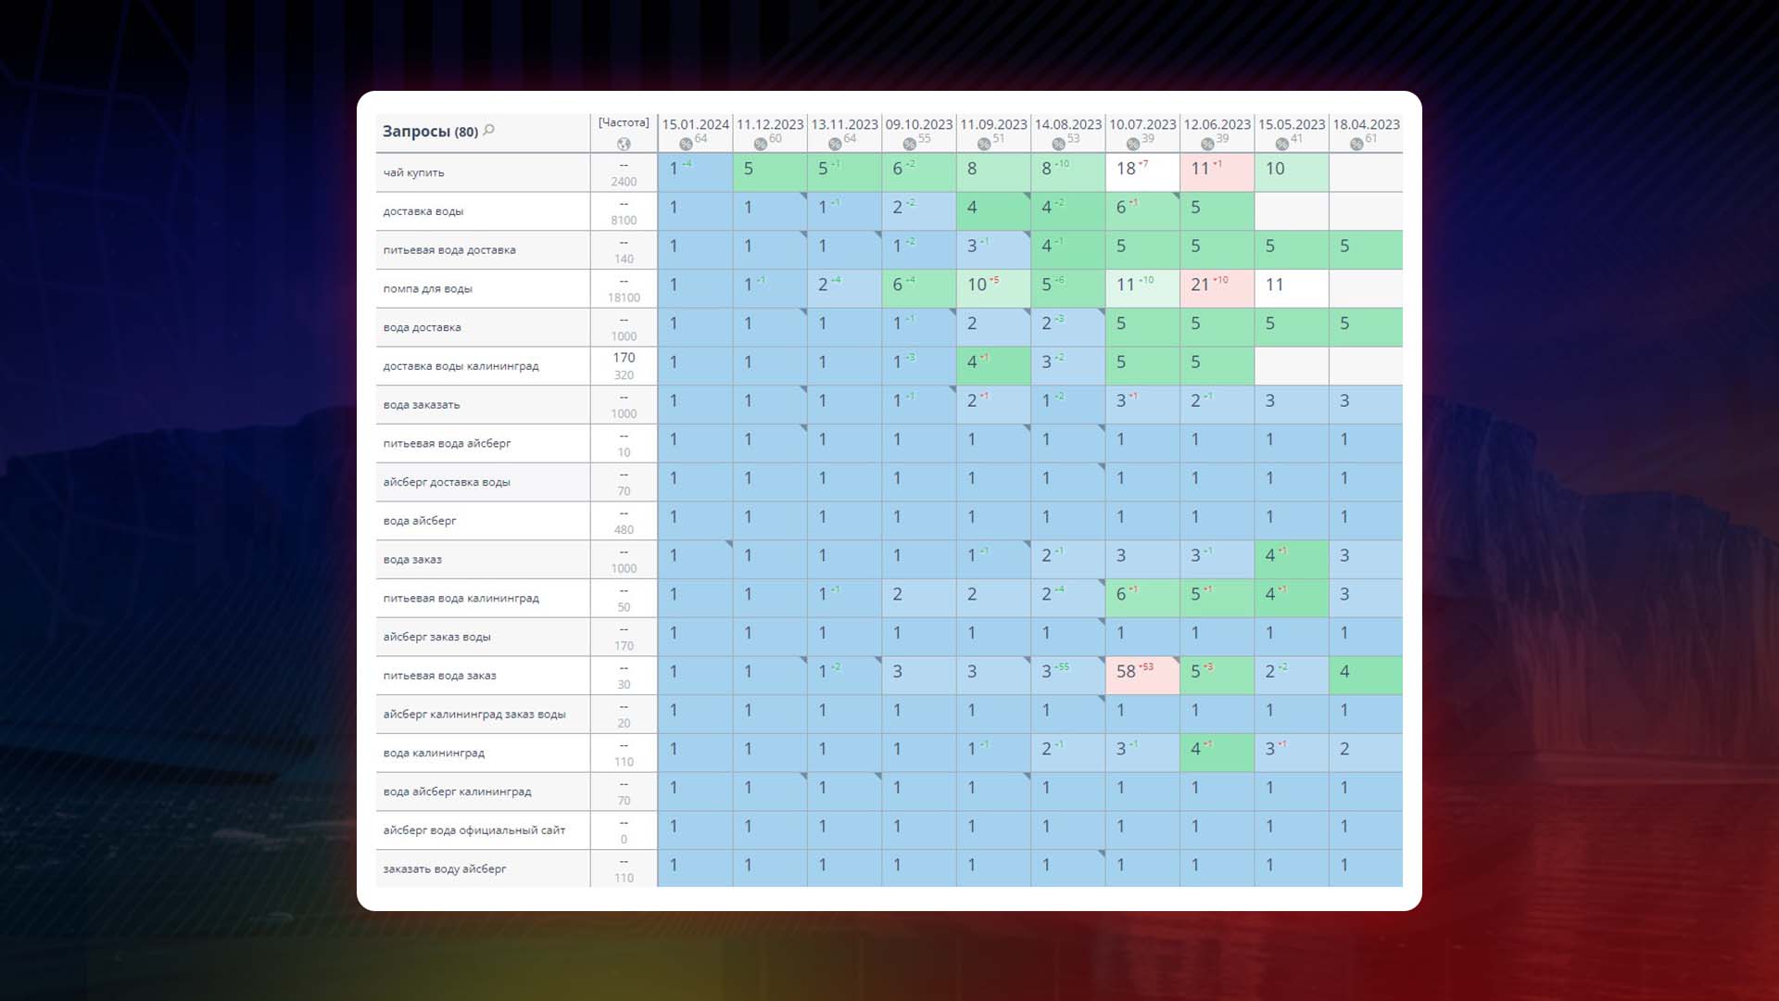1779x1001 pixels.
Task: Click the globe icon under Частота
Action: (624, 144)
